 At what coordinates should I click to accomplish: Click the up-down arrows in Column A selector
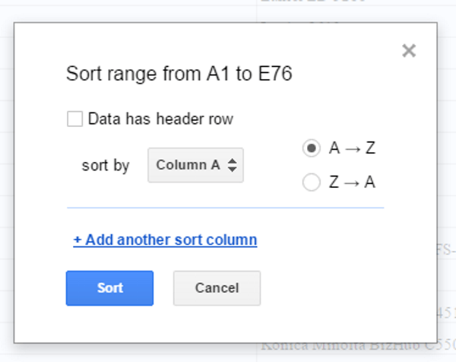(233, 165)
